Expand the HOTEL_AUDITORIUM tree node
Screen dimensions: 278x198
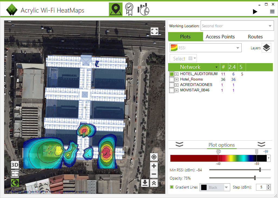[176, 74]
